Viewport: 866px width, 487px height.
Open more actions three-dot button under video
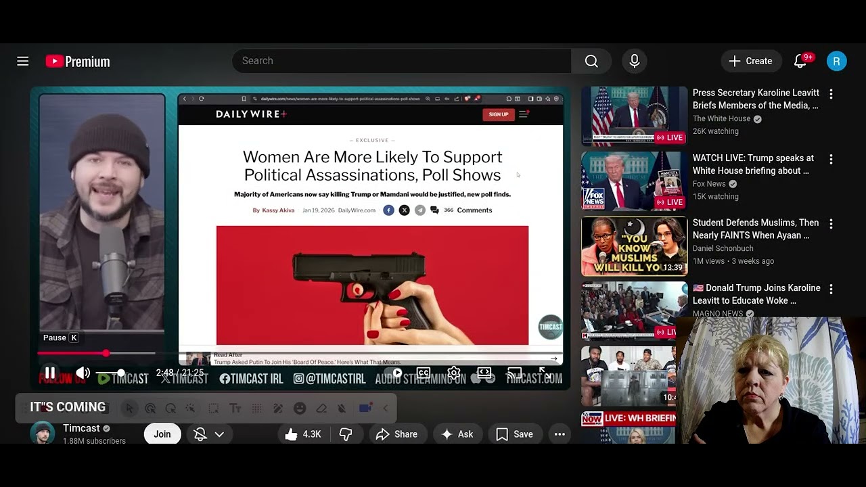[560, 434]
